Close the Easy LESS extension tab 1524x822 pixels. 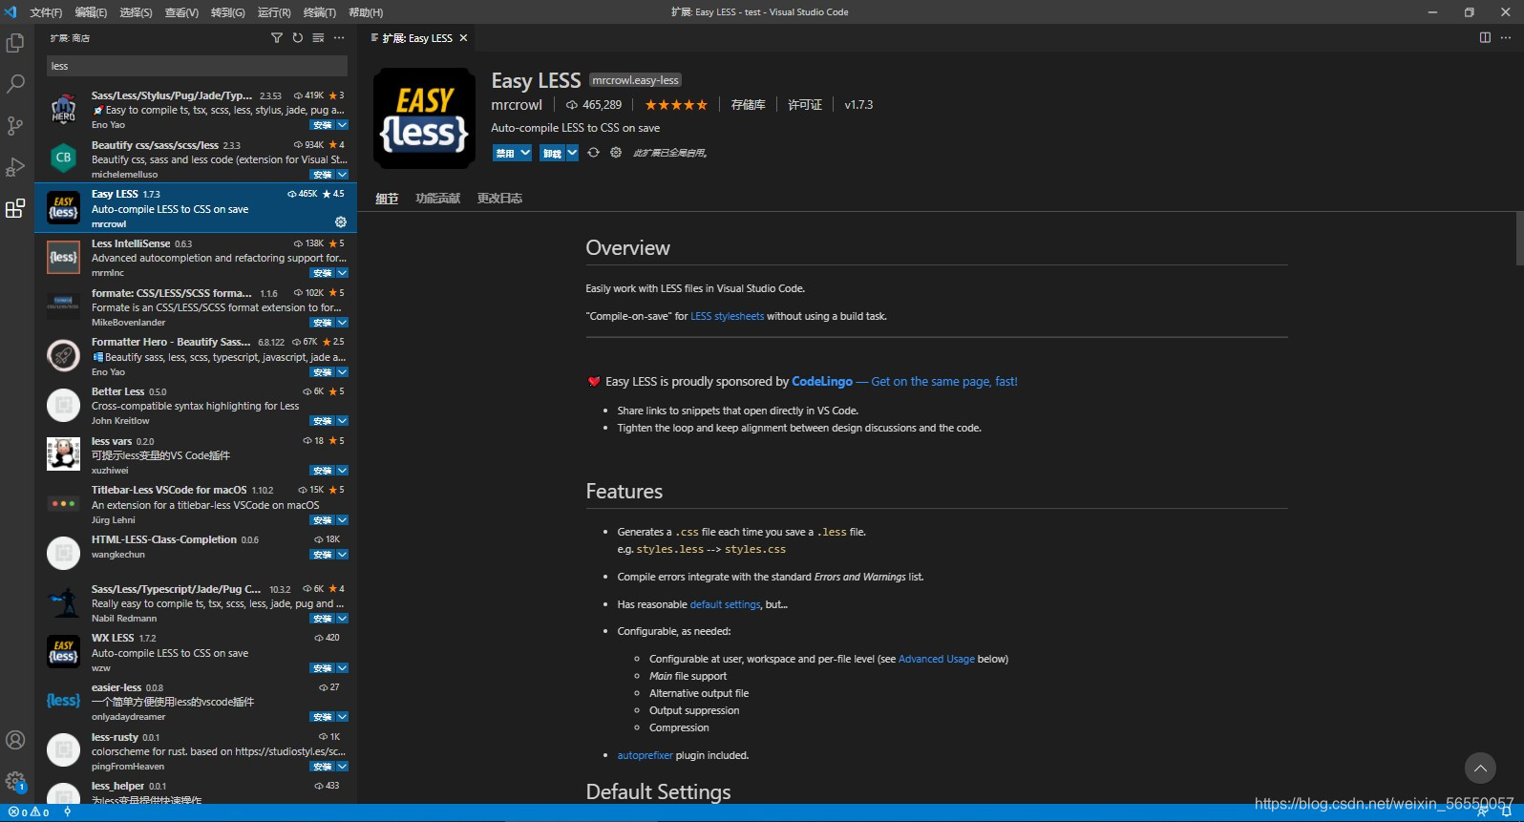click(464, 38)
